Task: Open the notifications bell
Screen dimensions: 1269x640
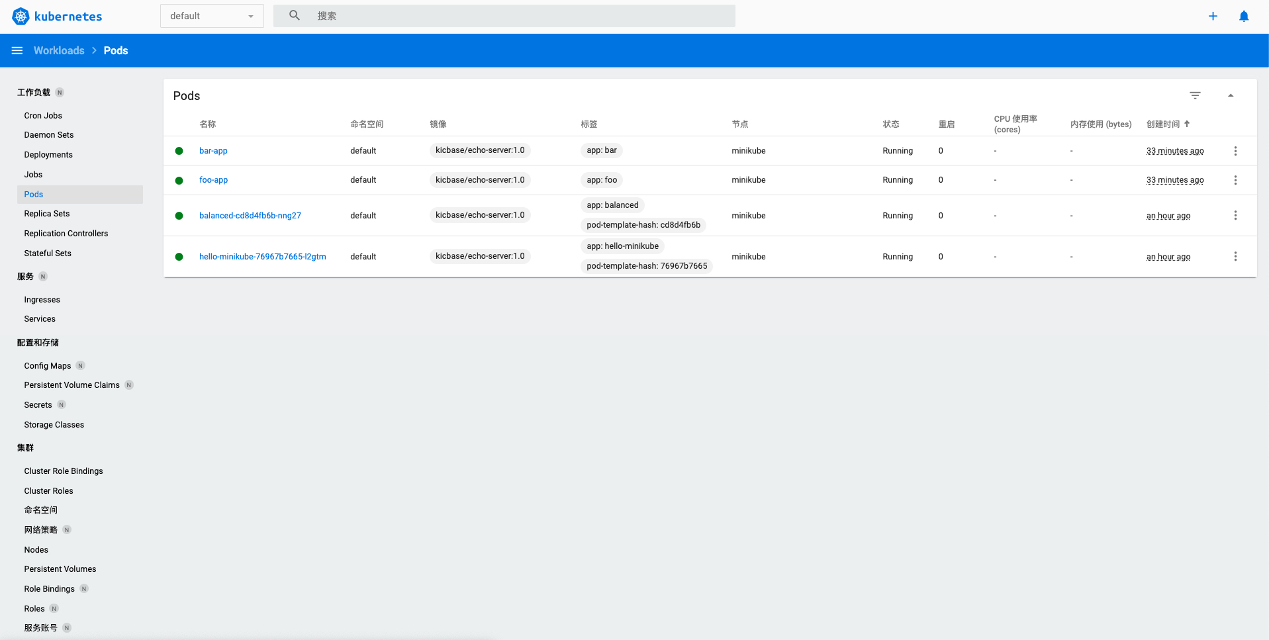Action: pyautogui.click(x=1244, y=16)
